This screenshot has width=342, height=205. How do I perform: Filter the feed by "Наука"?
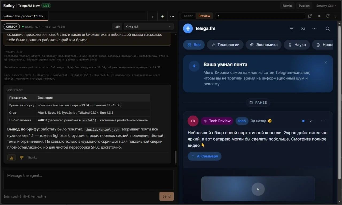tap(297, 45)
